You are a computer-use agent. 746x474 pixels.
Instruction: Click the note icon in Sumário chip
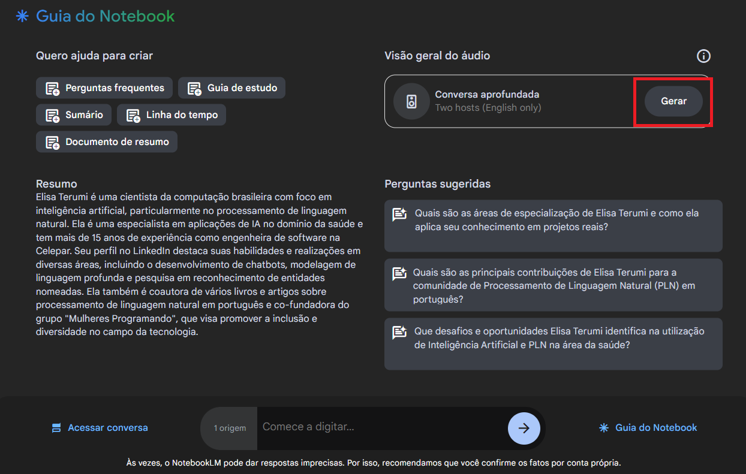coord(53,116)
